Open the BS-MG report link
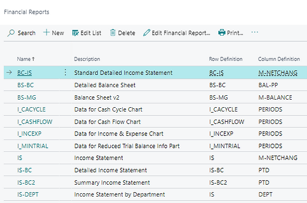The height and width of the screenshot is (203, 307). pyautogui.click(x=27, y=97)
